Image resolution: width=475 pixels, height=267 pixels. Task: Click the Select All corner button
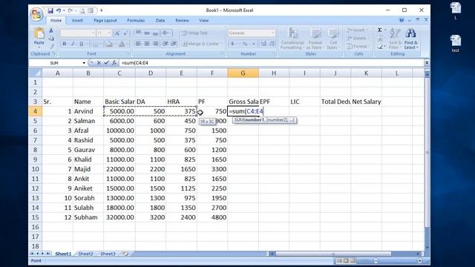35,73
